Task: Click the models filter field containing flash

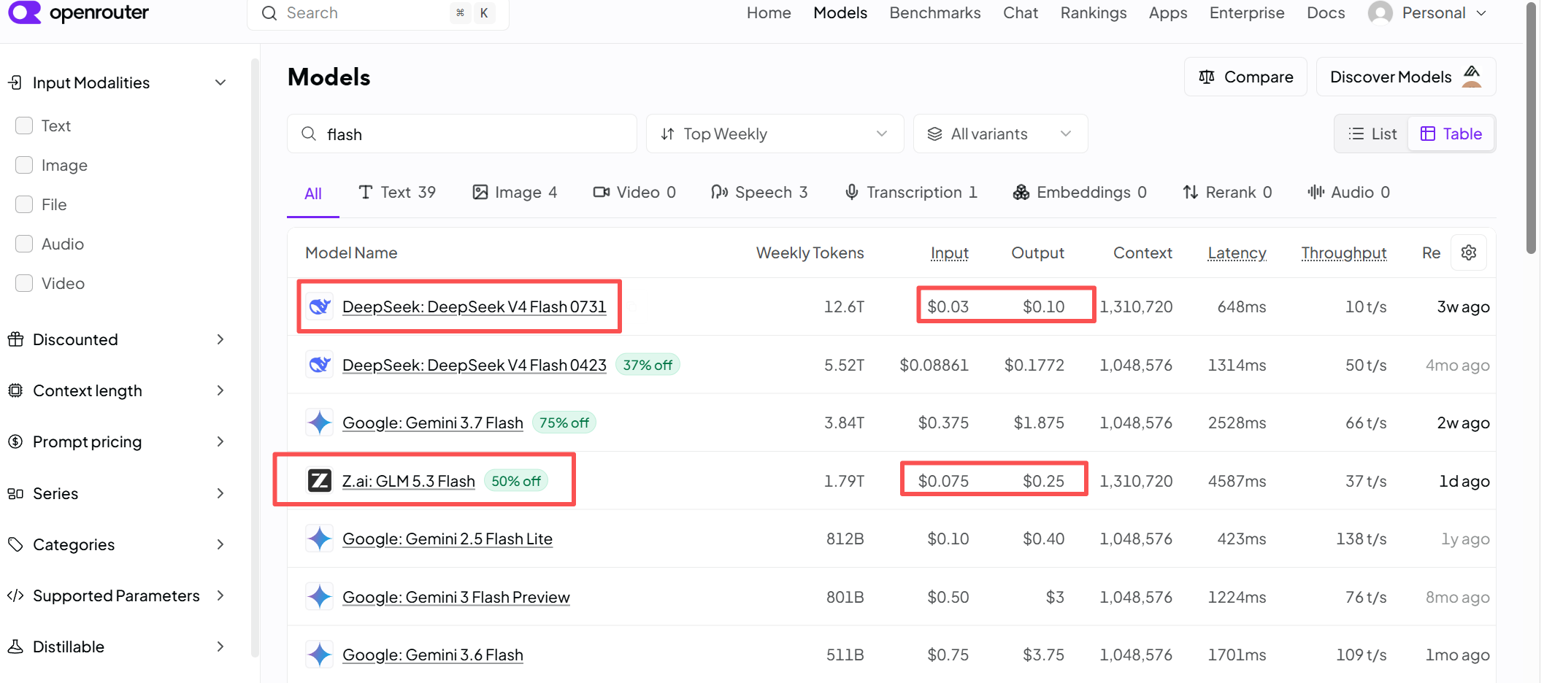Action: tap(462, 134)
